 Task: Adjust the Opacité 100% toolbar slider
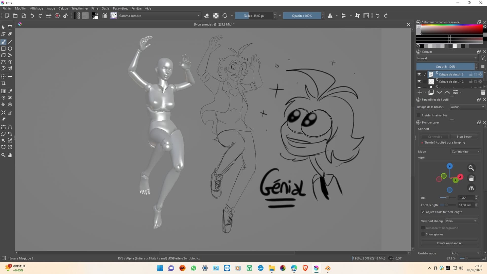(x=302, y=16)
